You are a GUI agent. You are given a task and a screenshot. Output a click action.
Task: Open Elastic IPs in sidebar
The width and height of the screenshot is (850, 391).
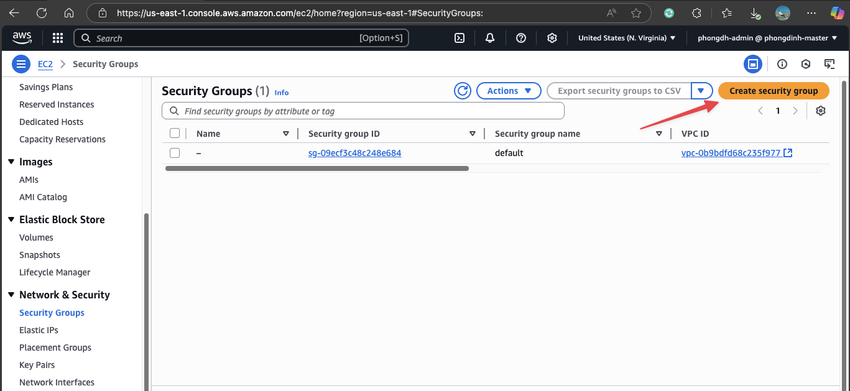point(39,330)
